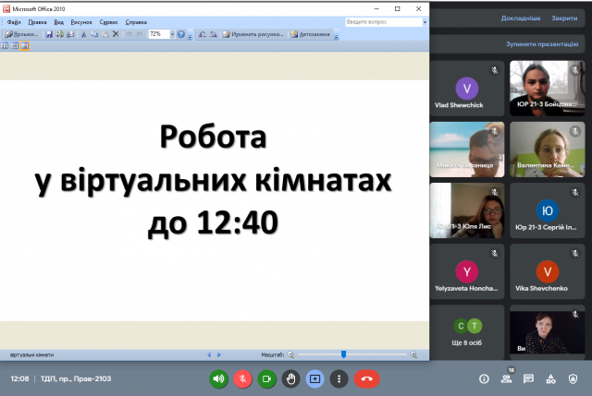
Task: Open the Ще 8 осіб tile
Action: [x=467, y=332]
